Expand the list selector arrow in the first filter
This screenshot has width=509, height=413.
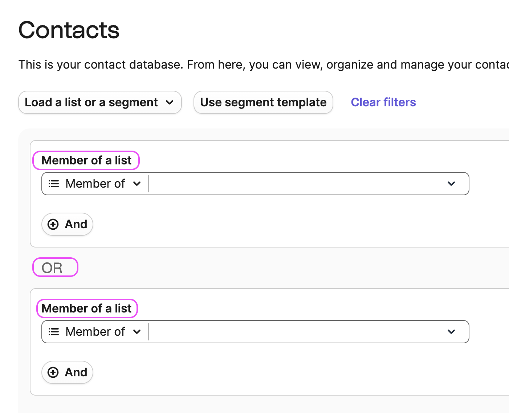451,184
